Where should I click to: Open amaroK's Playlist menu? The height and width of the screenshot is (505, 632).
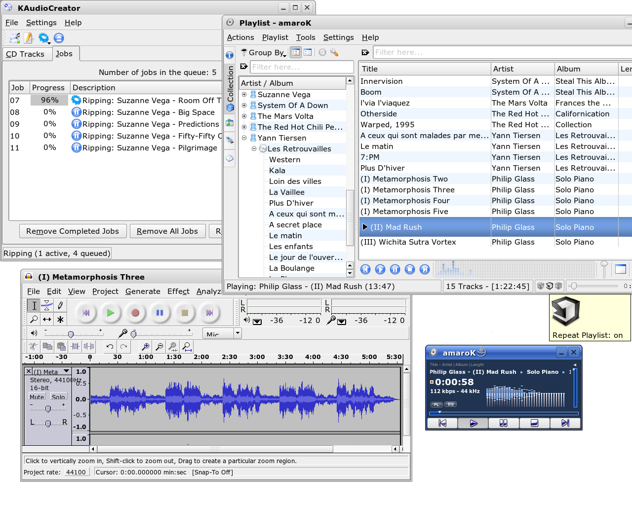[275, 37]
